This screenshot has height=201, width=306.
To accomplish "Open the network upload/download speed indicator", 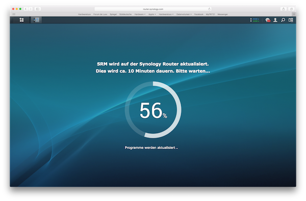I will pos(254,20).
